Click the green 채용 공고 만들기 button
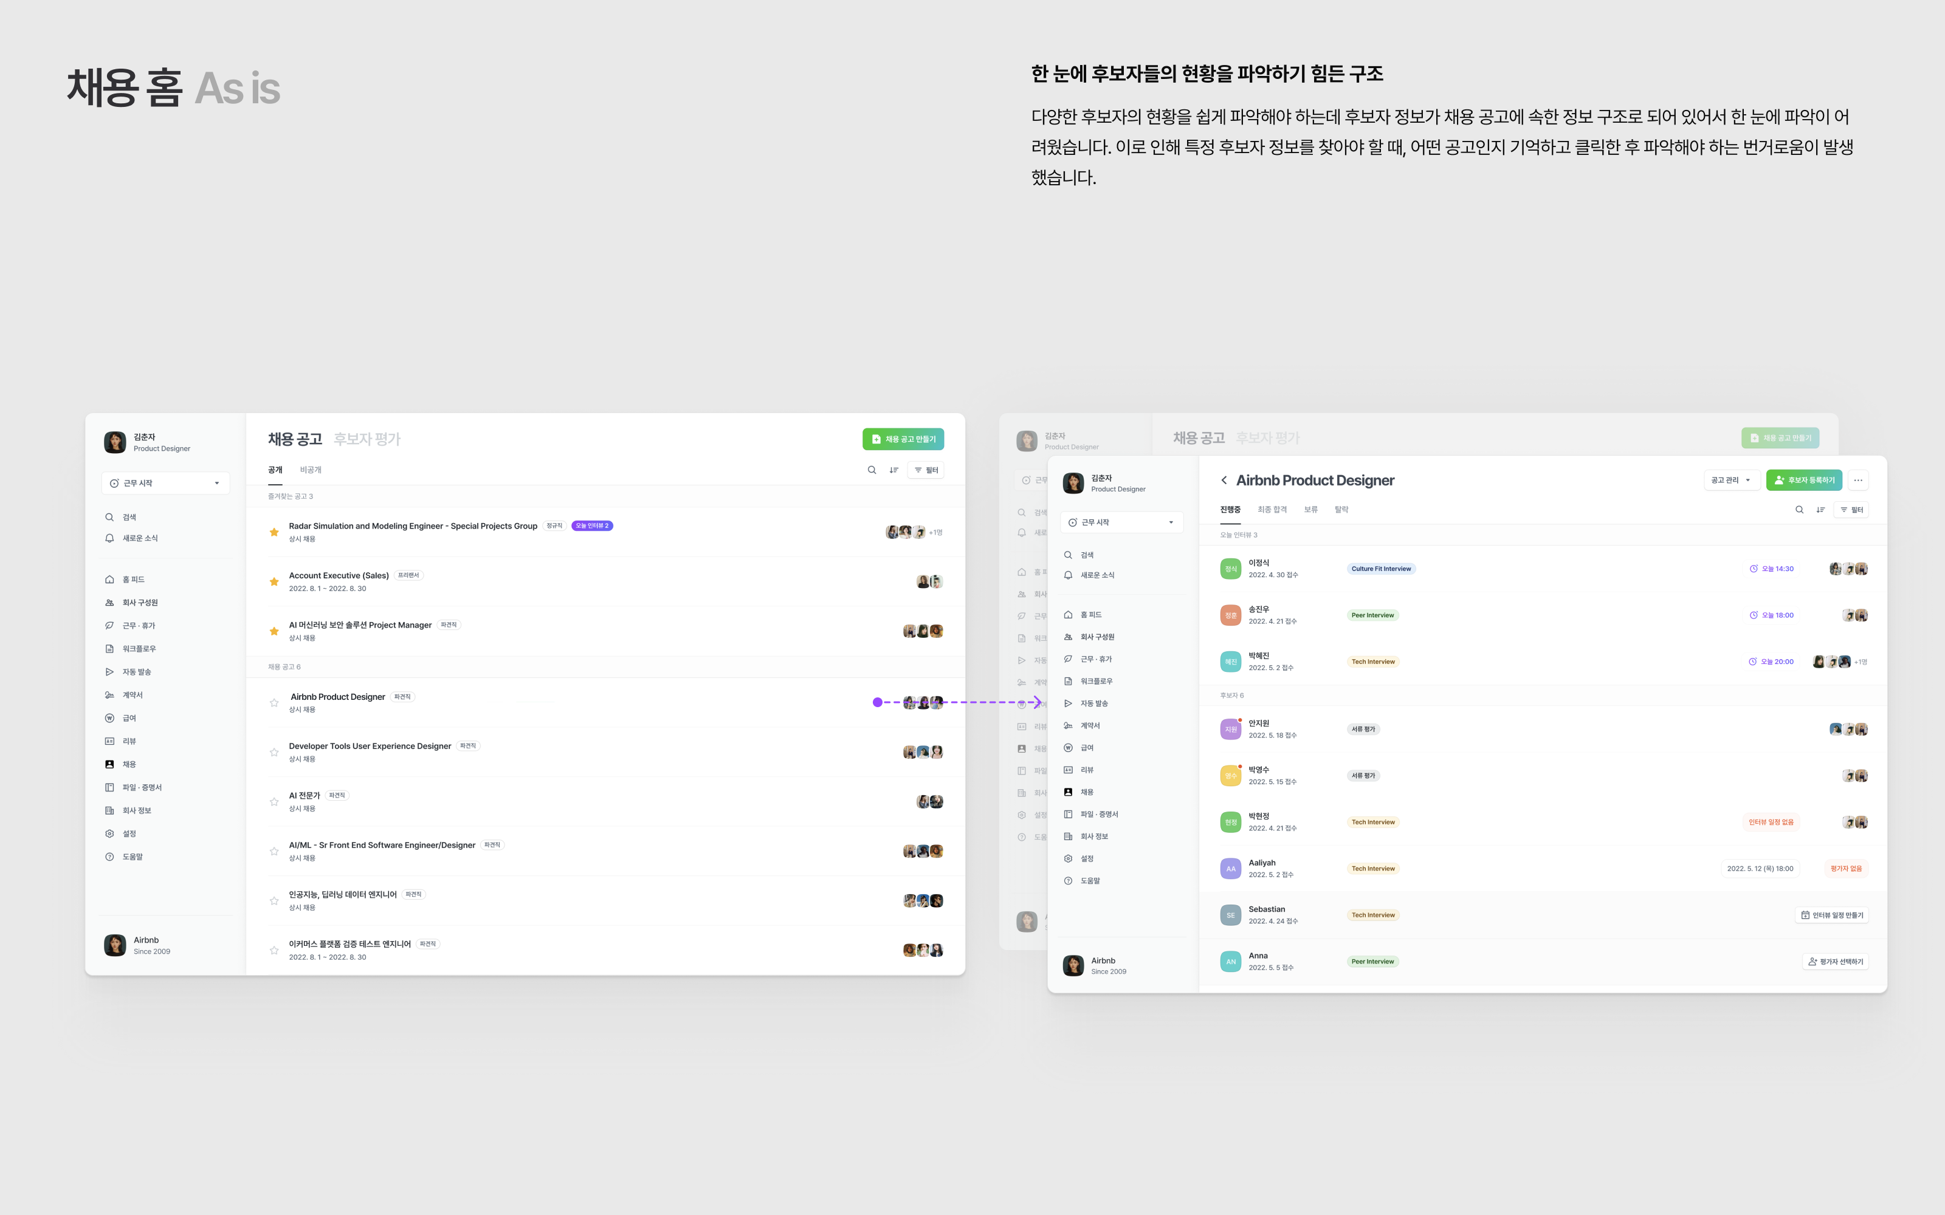1945x1215 pixels. coord(903,440)
